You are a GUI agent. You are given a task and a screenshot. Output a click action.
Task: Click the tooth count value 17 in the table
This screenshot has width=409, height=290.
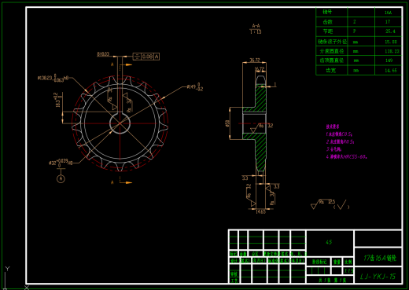point(388,22)
